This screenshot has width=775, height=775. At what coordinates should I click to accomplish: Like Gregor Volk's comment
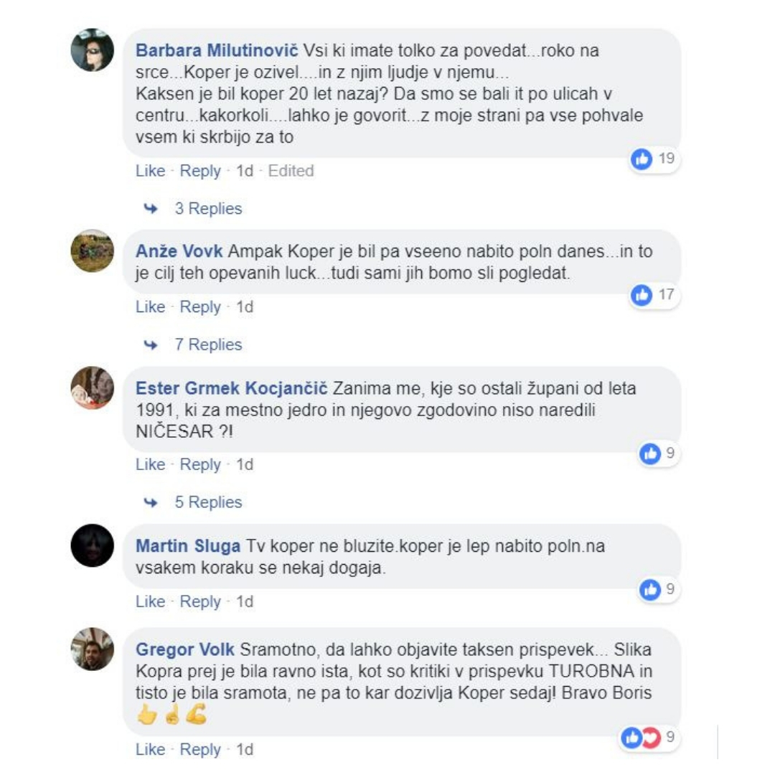pos(150,749)
